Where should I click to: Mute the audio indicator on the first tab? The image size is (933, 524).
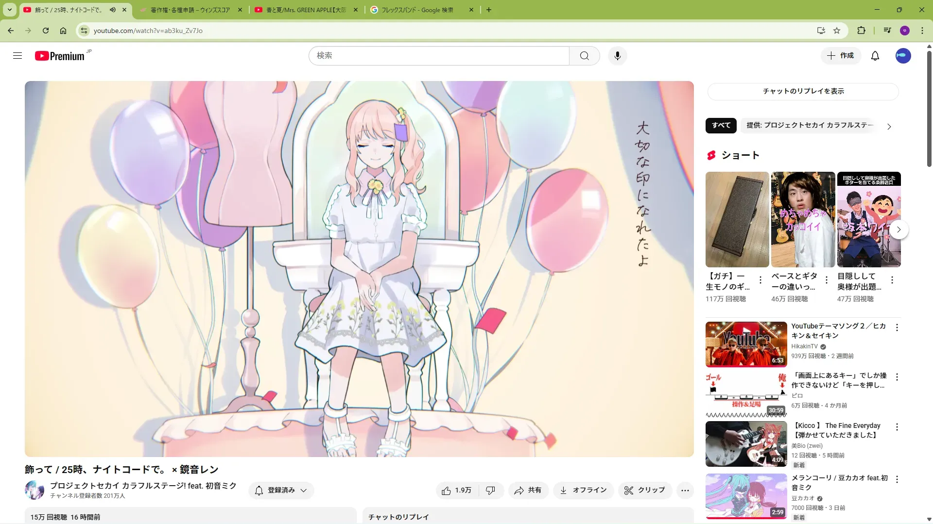pos(113,10)
